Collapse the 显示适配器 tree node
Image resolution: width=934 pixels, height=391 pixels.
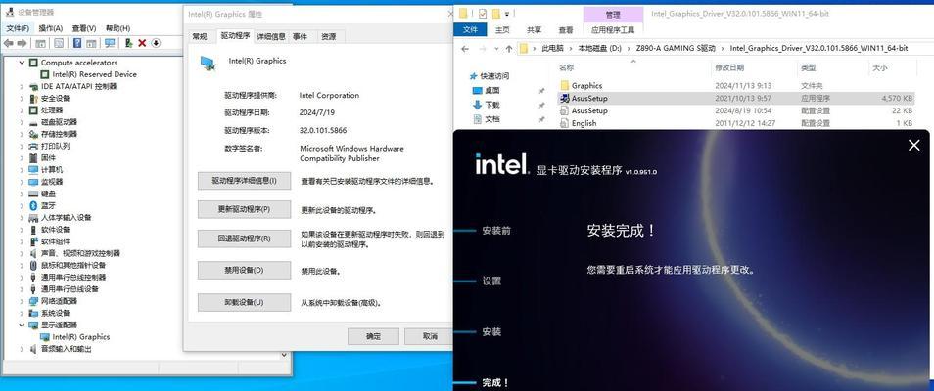pos(23,325)
